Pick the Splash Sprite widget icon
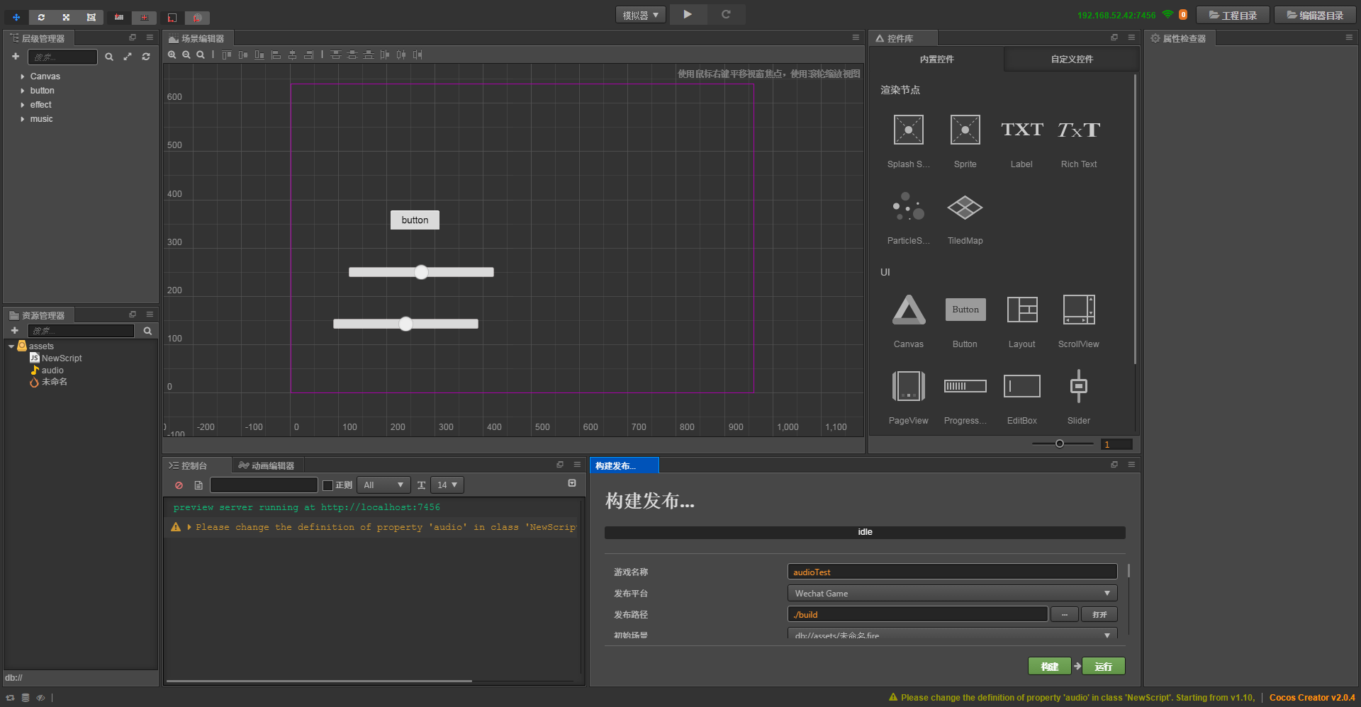Image resolution: width=1361 pixels, height=707 pixels. point(908,130)
